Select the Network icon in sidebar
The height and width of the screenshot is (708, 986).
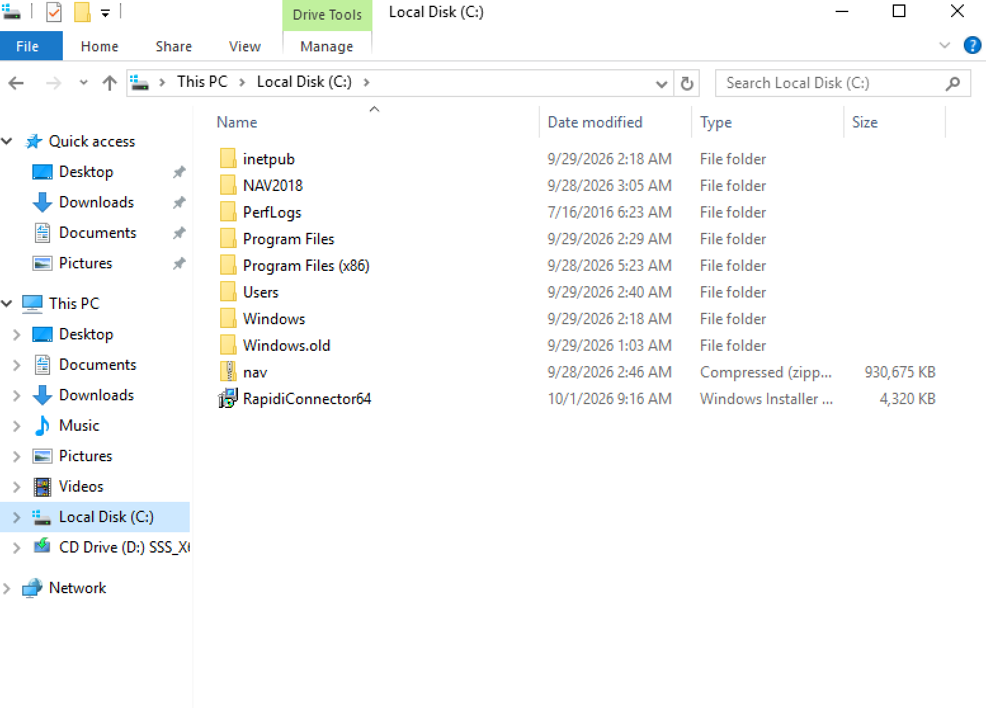32,588
